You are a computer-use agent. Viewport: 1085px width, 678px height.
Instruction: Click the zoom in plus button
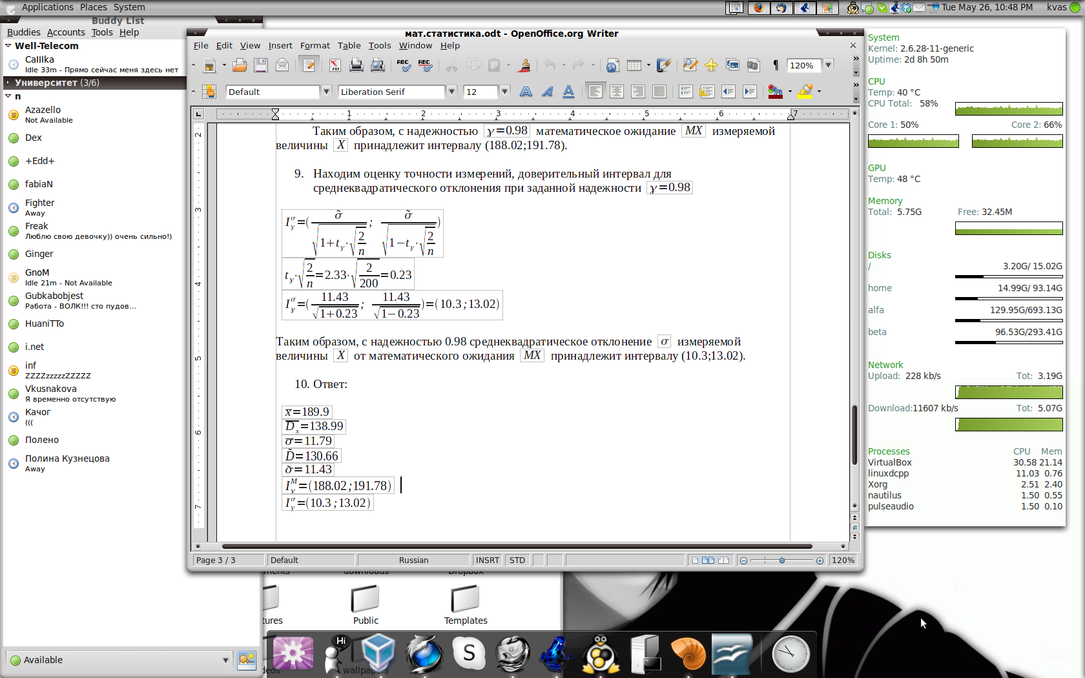click(820, 560)
